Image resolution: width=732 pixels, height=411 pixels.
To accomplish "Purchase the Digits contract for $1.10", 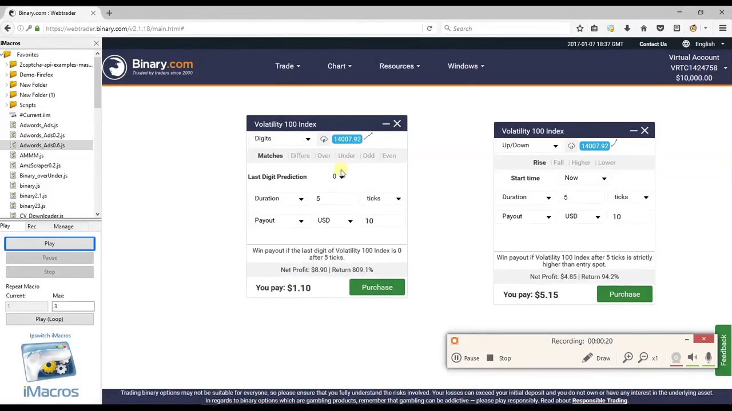I will tap(377, 288).
